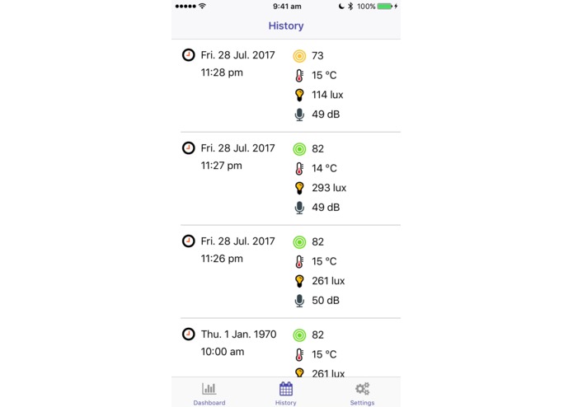Image resolution: width=573 pixels, height=407 pixels.
Task: Tap the thermometer icon beside 14 °C
Action: (x=299, y=168)
